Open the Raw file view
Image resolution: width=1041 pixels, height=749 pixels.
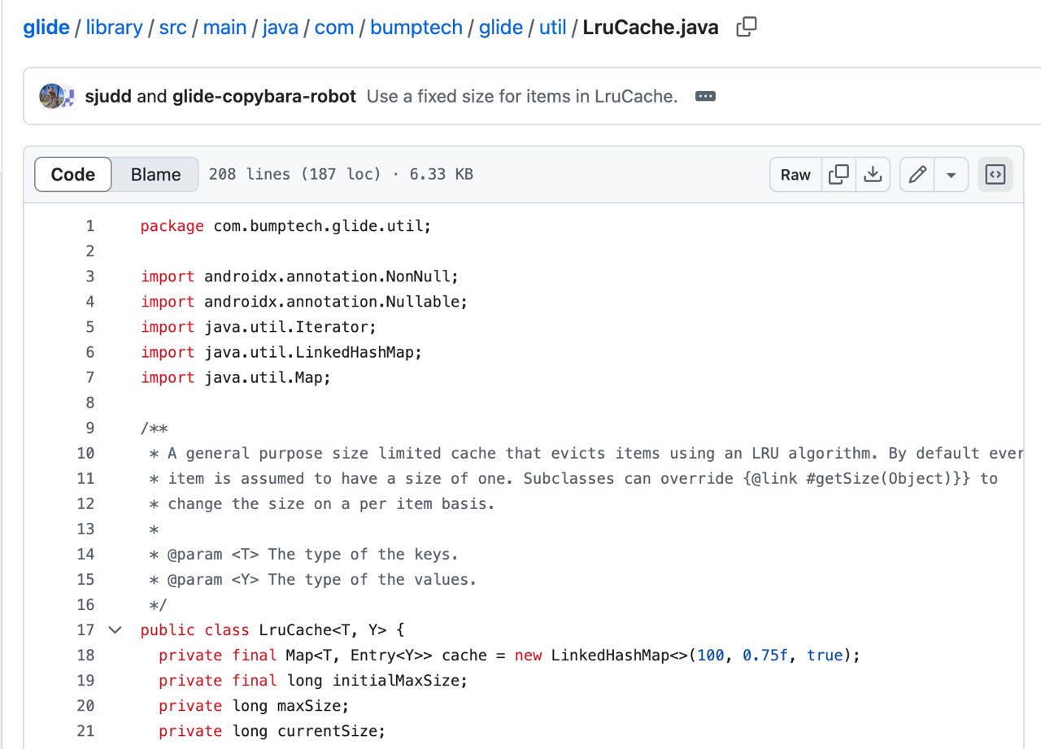pyautogui.click(x=795, y=174)
